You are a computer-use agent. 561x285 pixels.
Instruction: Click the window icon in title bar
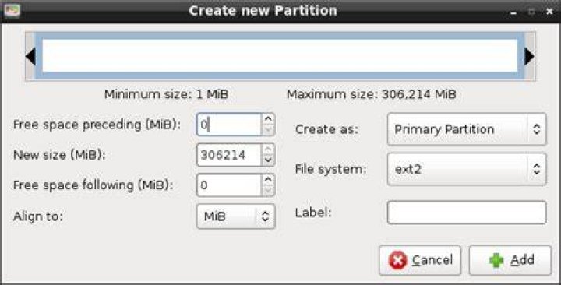(12, 10)
